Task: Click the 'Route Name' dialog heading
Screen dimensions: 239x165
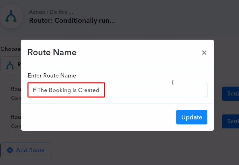Action: pyautogui.click(x=52, y=52)
